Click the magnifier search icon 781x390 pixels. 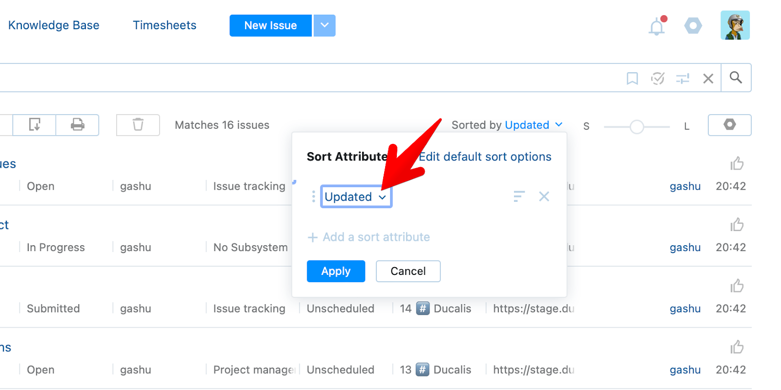pos(736,78)
